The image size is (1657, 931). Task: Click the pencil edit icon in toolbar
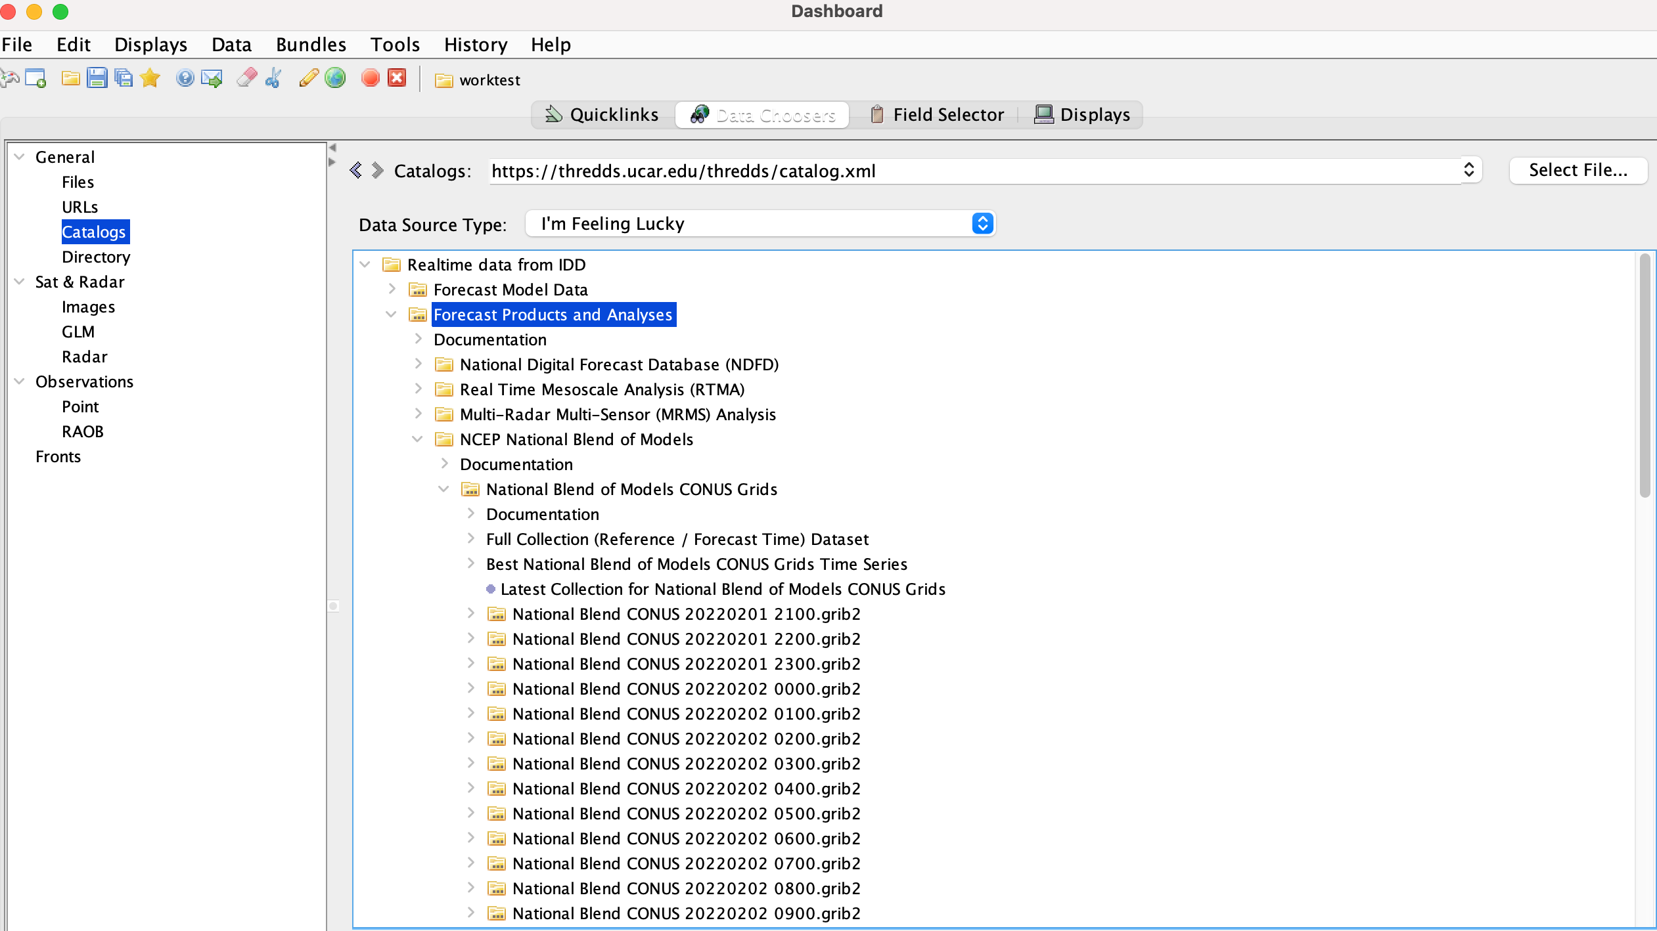pos(308,79)
